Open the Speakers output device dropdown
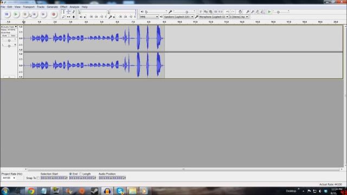The height and width of the screenshot is (195, 347). pyautogui.click(x=178, y=17)
